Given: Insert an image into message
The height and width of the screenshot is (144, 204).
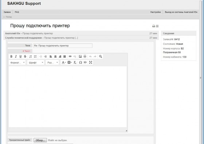Looking at the screenshot, I should point(80,57).
